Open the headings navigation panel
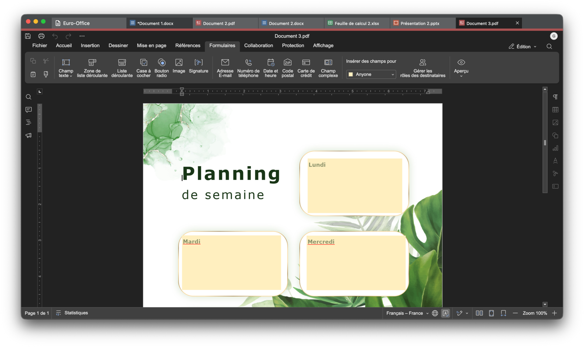The width and height of the screenshot is (584, 347). click(x=29, y=122)
